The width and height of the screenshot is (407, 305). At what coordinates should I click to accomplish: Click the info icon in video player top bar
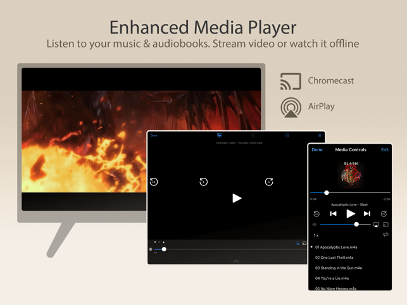253,135
